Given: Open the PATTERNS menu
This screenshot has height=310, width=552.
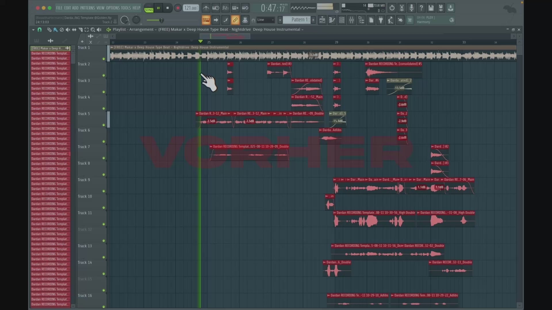Looking at the screenshot, I should (88, 8).
